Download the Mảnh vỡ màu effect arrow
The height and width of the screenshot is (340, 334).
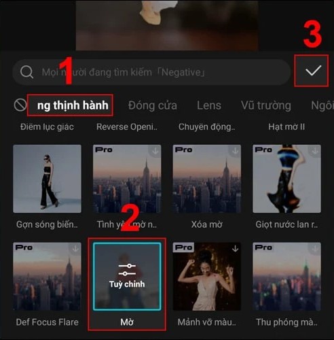pos(235,249)
